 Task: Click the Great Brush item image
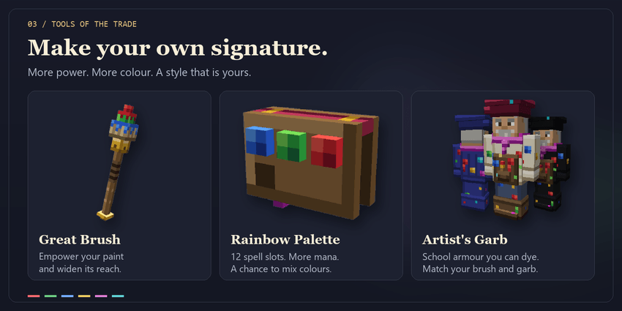(x=118, y=162)
